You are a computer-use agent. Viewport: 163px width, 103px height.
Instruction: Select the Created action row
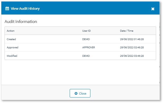(x=80, y=39)
